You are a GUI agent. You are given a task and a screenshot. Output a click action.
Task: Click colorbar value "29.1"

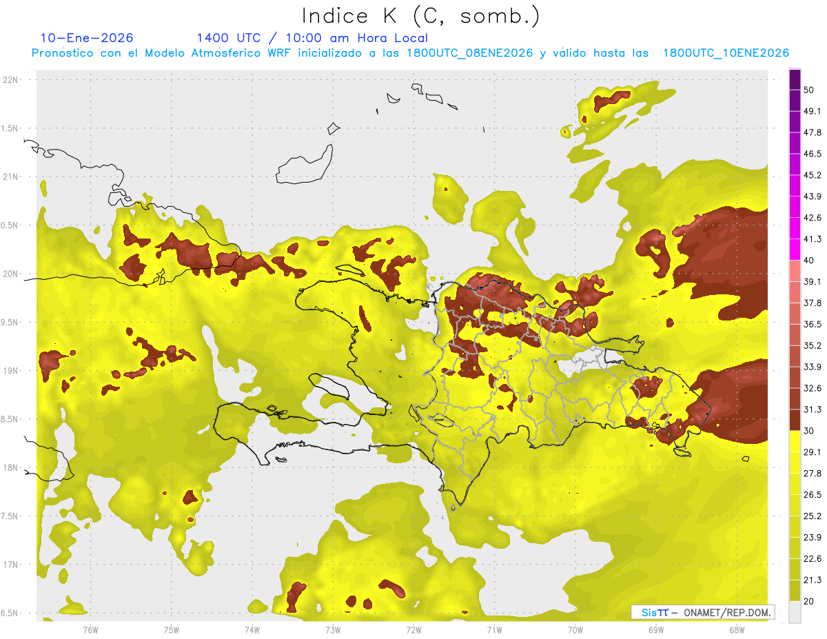[x=813, y=452]
